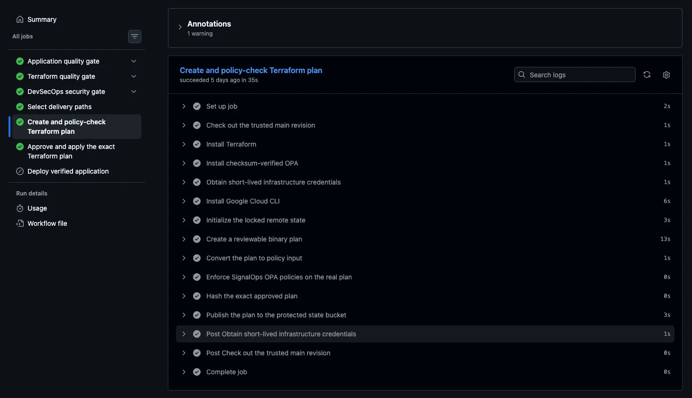
Task: Select Create and policy-check Terraform plan in sidebar
Action: click(x=77, y=127)
